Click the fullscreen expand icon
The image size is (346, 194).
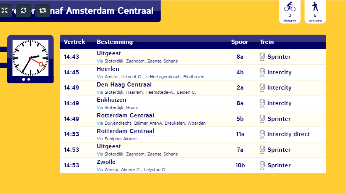[5, 10]
